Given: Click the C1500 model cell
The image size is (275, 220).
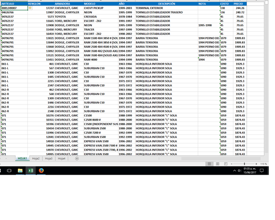Looking at the screenshot, I should point(101,115).
